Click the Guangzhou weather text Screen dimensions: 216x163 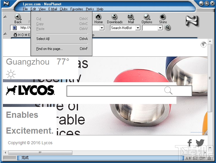[28, 62]
